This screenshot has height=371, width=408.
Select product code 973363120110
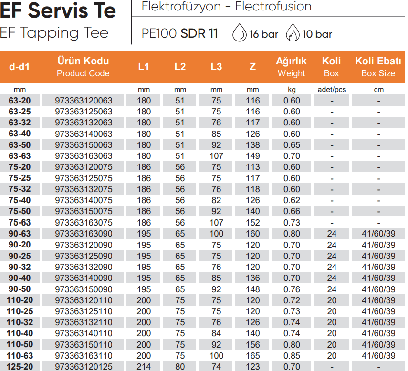84,300
